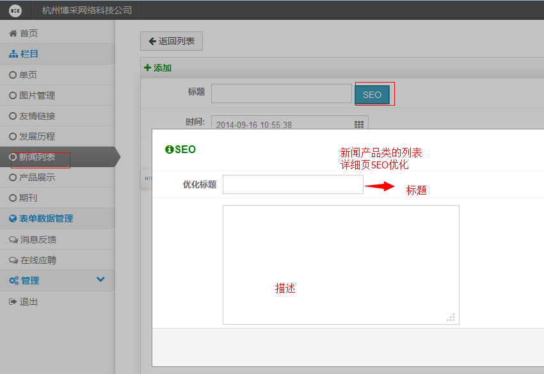Open 图片管理 in the sidebar
The image size is (544, 374).
click(36, 95)
